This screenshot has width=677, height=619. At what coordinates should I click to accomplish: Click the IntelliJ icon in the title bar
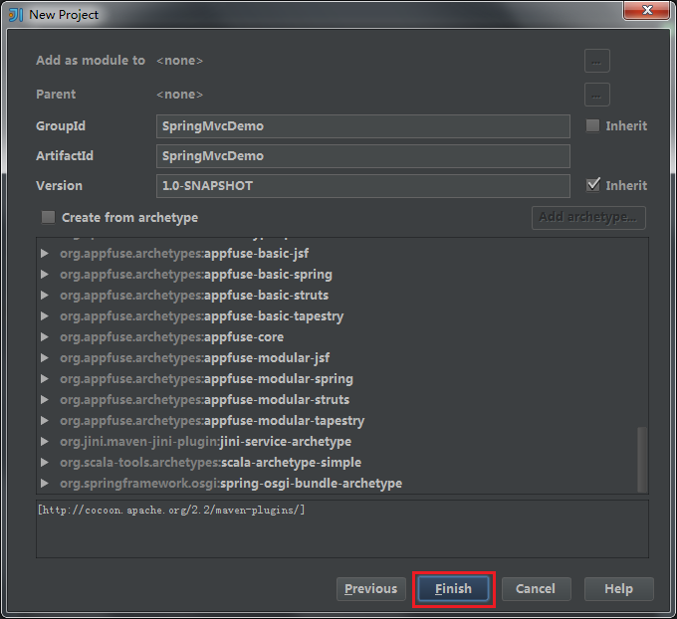16,15
